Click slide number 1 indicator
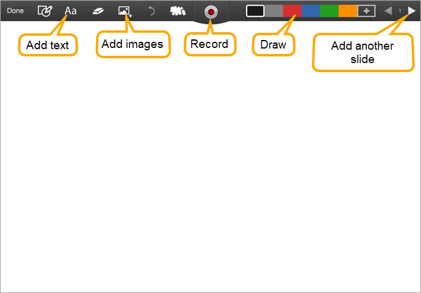This screenshot has height=293, width=421. tap(400, 11)
